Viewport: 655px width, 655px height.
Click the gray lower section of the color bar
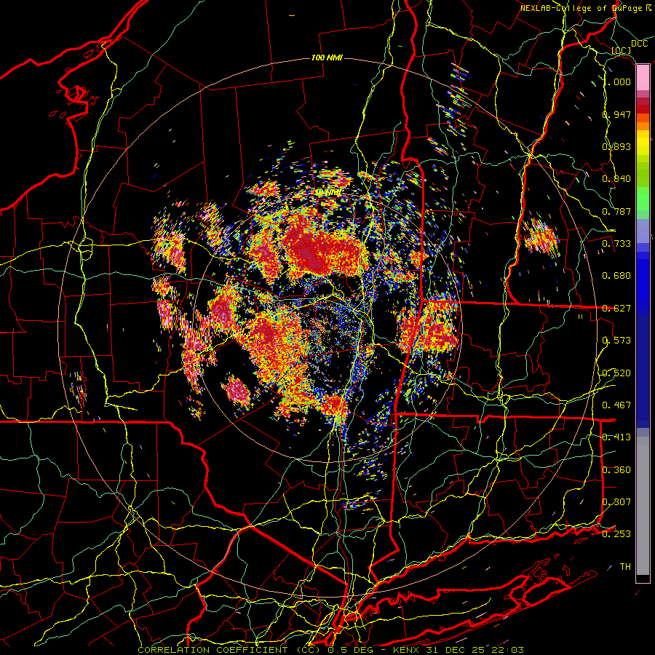[643, 506]
